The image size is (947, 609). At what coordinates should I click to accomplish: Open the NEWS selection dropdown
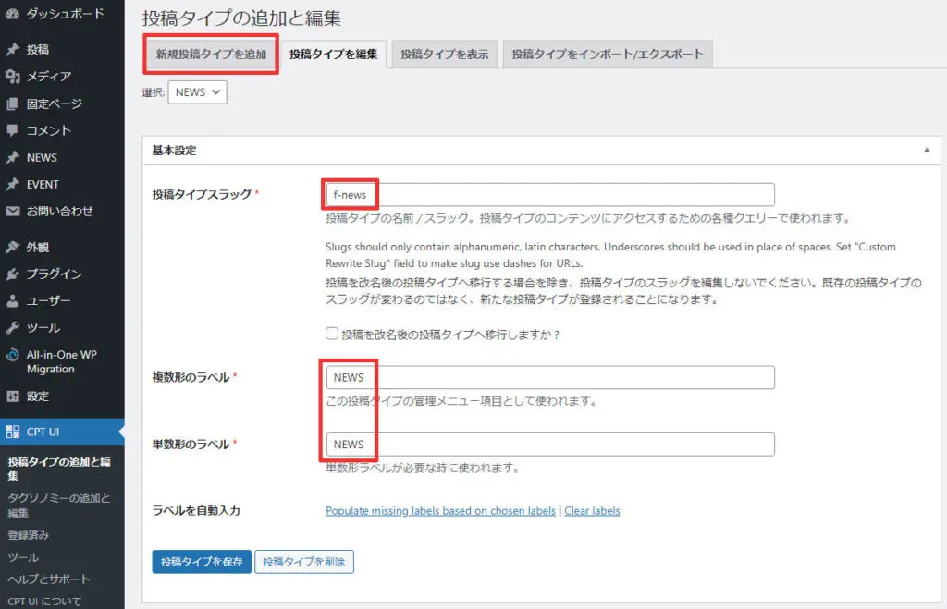[196, 92]
